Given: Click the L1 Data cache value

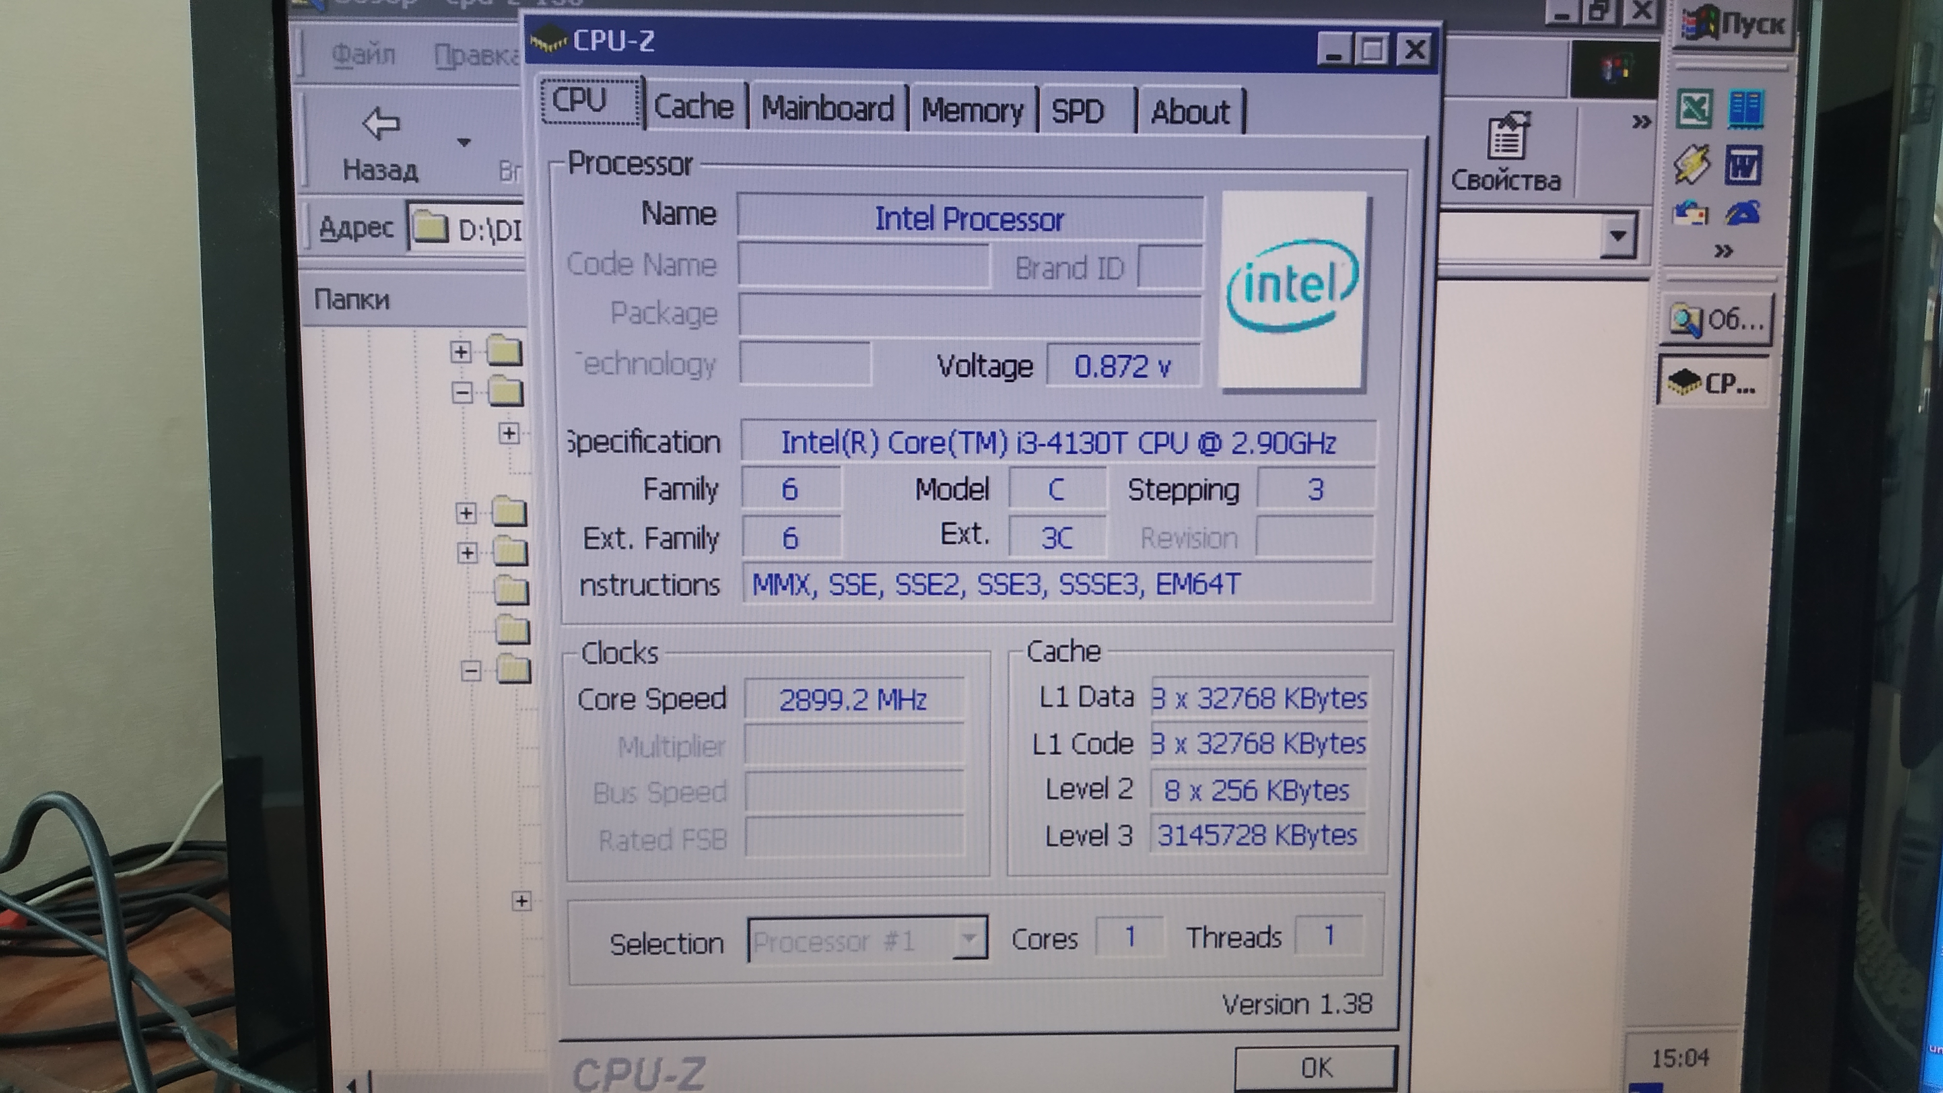Looking at the screenshot, I should click(1259, 698).
